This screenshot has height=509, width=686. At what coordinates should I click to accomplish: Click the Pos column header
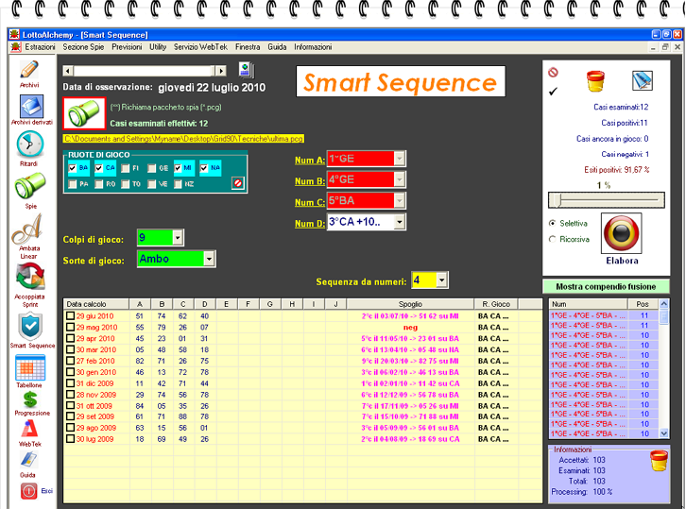click(643, 304)
